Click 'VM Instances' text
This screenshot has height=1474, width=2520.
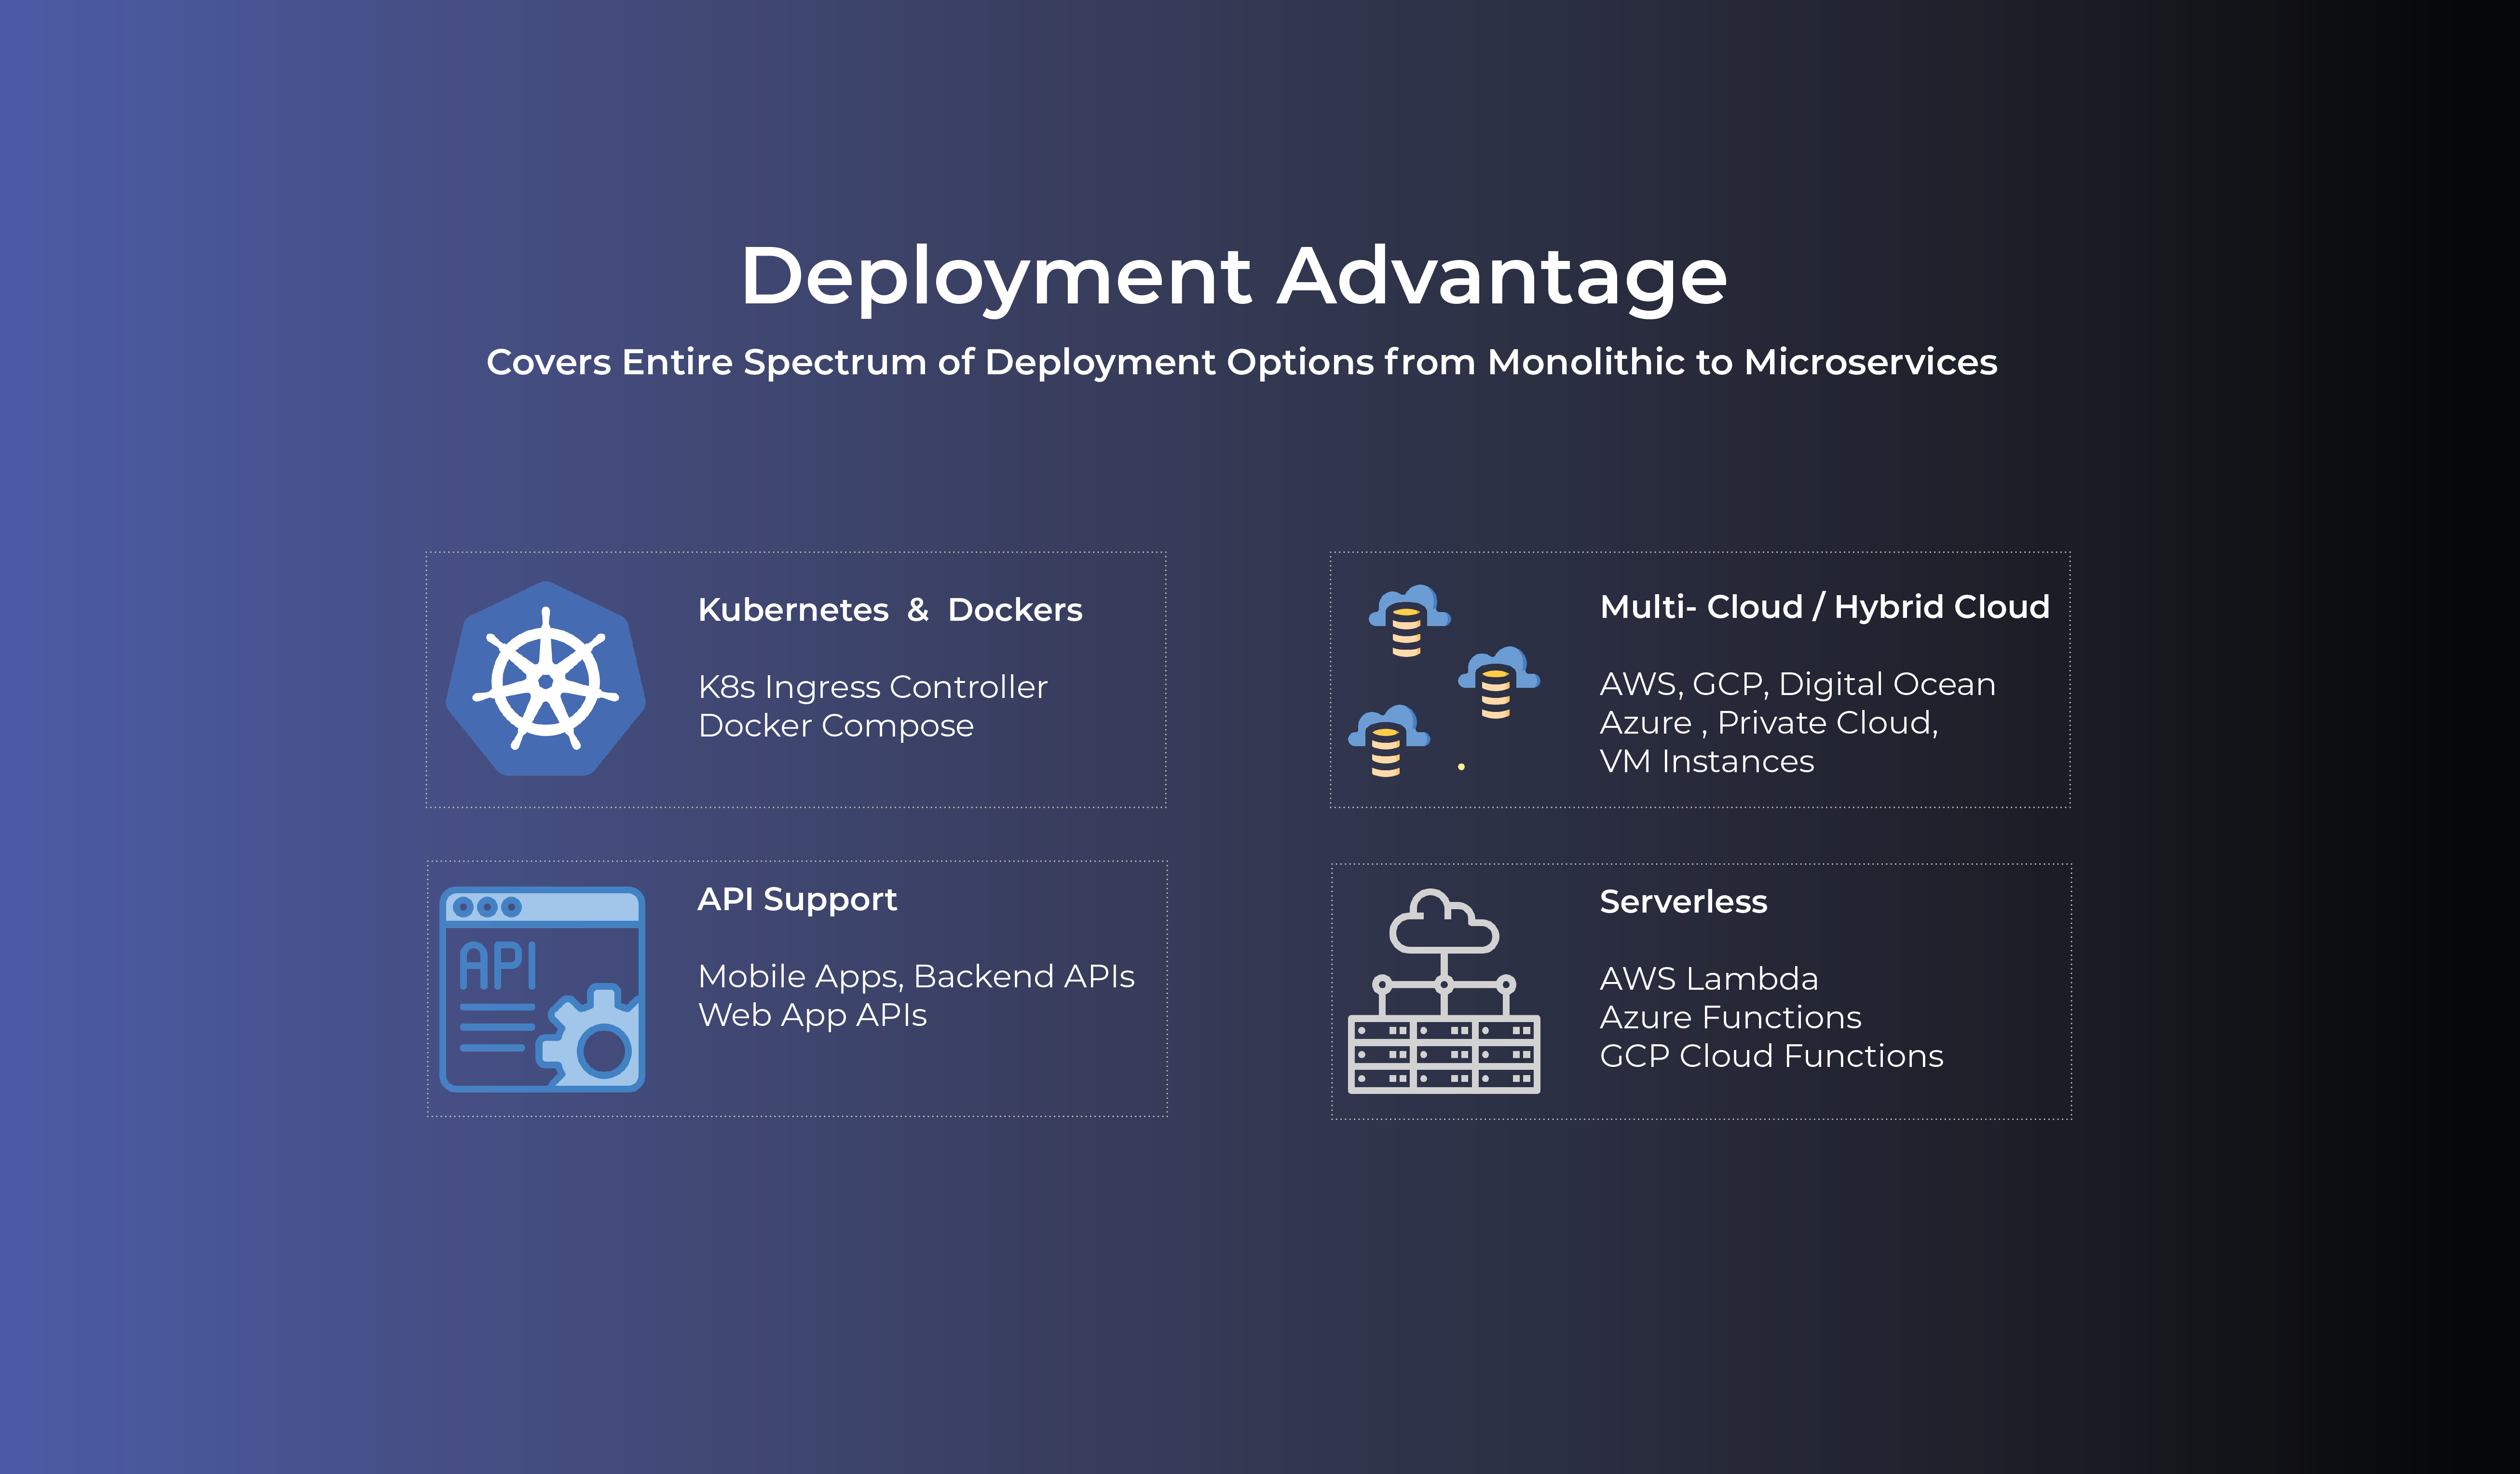point(1707,762)
